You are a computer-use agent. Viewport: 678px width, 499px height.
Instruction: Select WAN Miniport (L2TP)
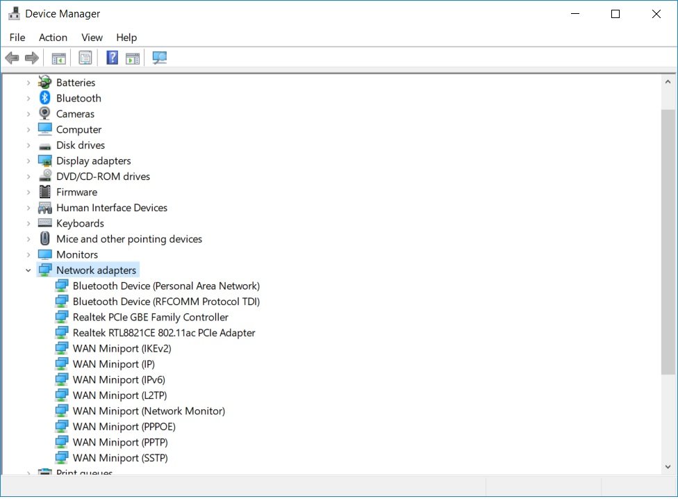[x=119, y=395]
